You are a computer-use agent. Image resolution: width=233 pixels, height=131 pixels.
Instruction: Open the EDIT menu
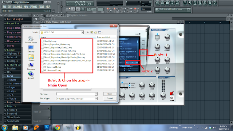[x=9, y=7]
